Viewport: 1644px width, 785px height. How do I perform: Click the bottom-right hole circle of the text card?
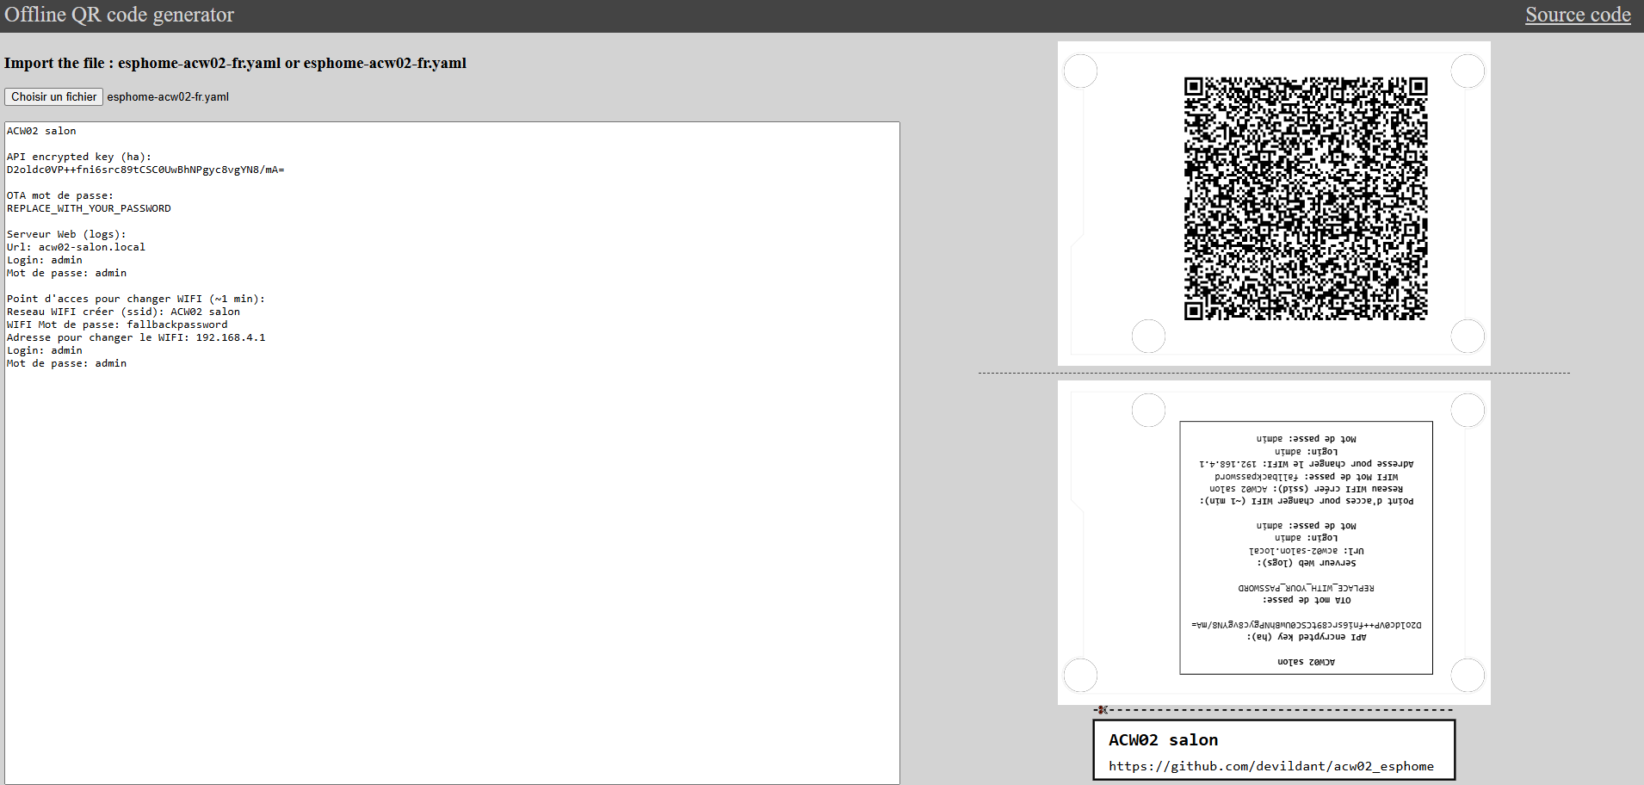pos(1468,675)
